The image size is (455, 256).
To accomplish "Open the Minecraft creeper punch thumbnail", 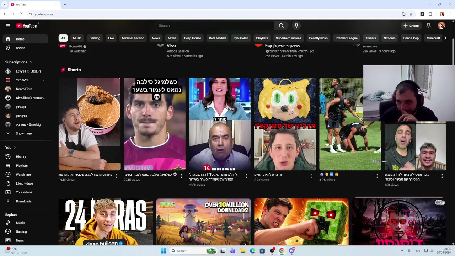I will point(301,222).
